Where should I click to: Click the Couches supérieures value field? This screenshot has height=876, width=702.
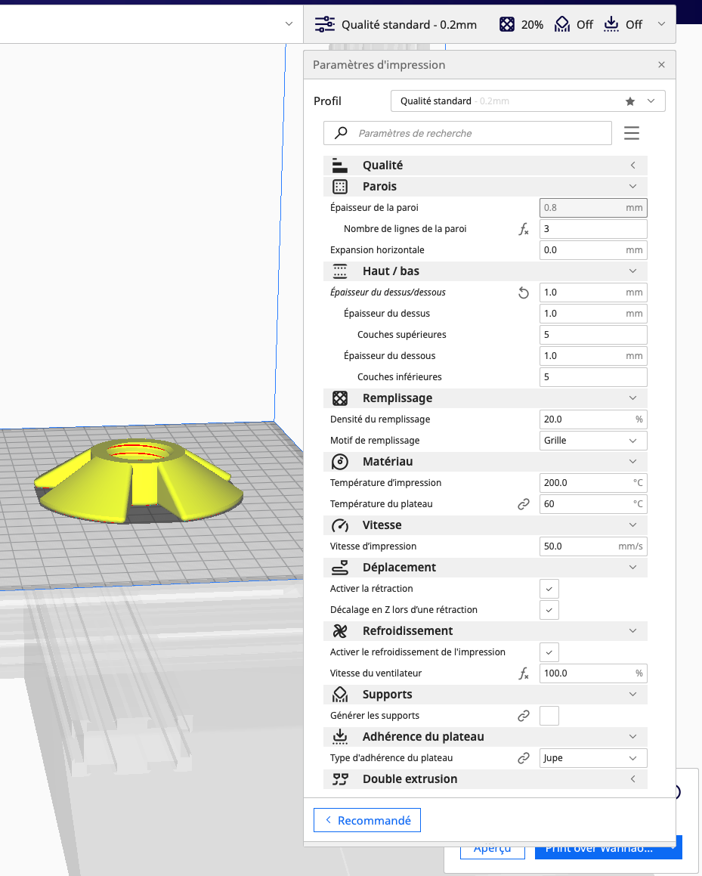tap(593, 335)
